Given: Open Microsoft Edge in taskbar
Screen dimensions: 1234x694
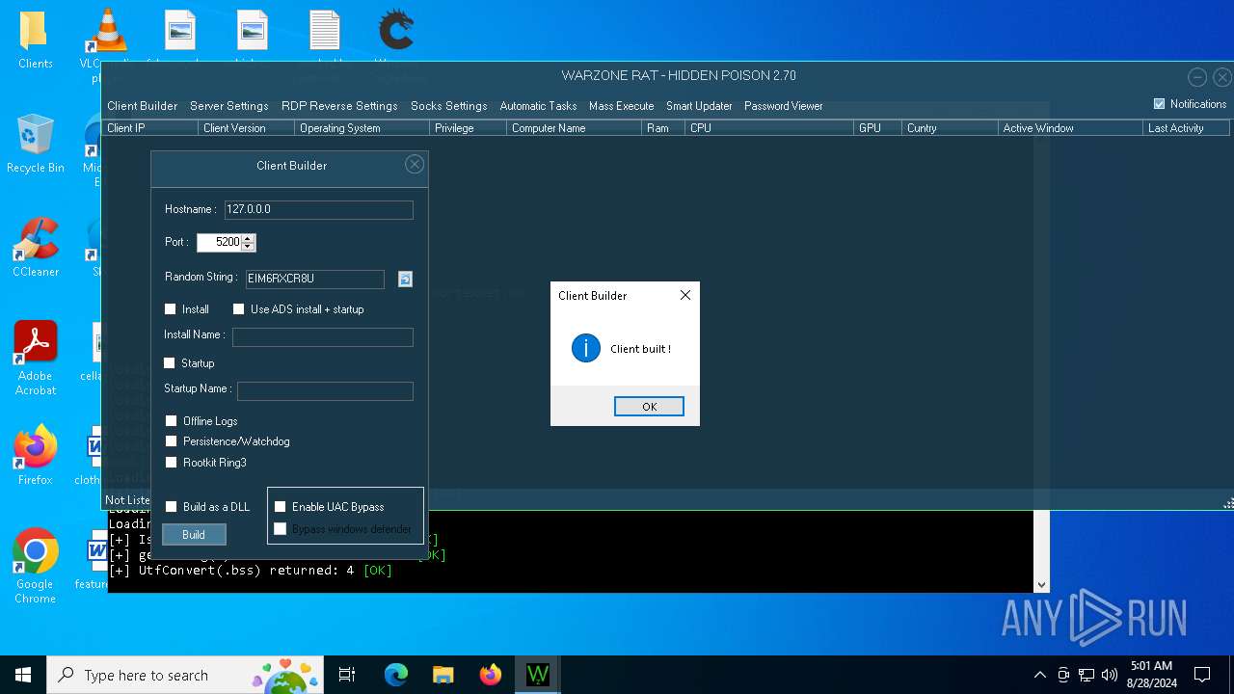Looking at the screenshot, I should (396, 675).
